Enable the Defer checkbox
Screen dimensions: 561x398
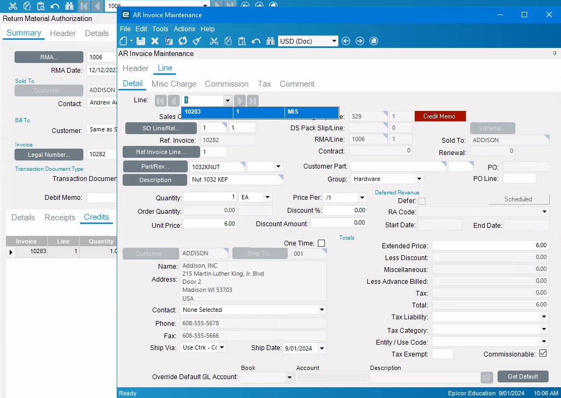coord(422,201)
